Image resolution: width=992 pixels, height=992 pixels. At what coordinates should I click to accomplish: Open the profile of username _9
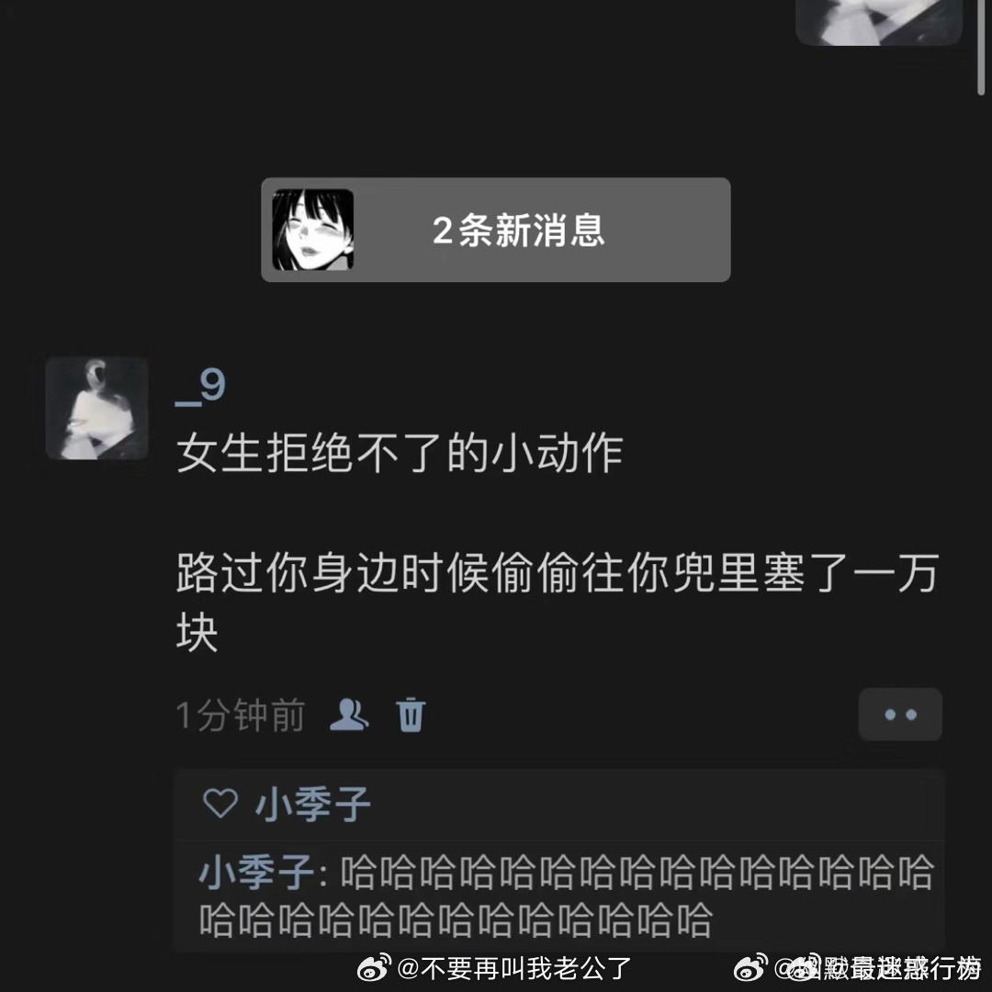(200, 386)
